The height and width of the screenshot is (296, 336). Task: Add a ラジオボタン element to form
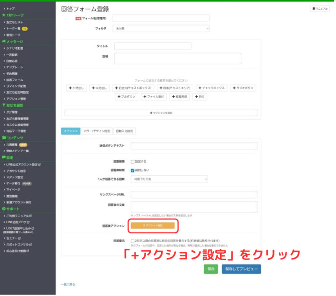pos(243,88)
